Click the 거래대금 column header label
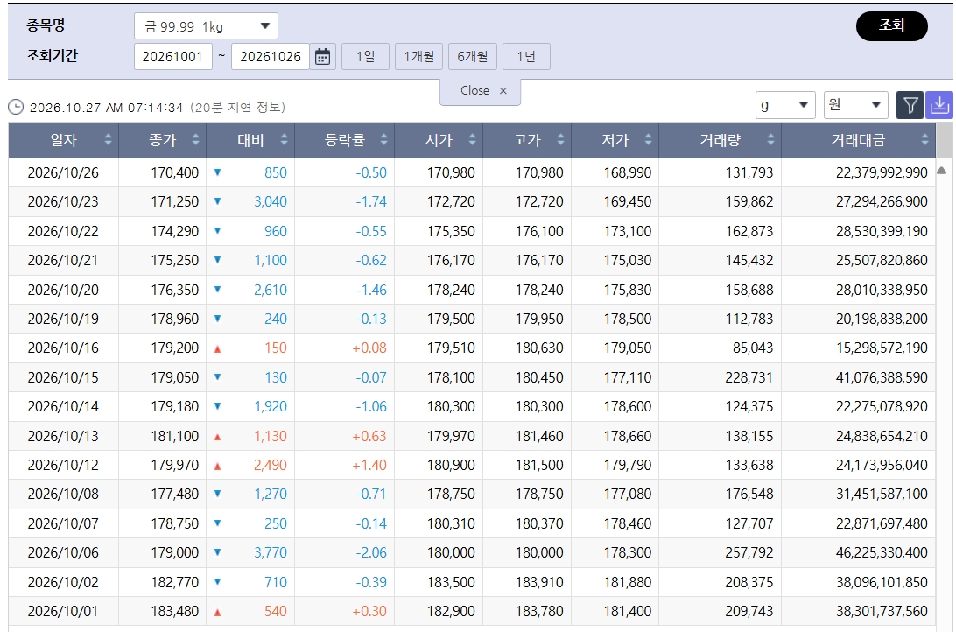Screen dimensions: 956x632 858,140
